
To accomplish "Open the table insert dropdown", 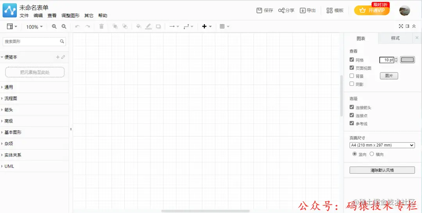I will tap(224, 26).
